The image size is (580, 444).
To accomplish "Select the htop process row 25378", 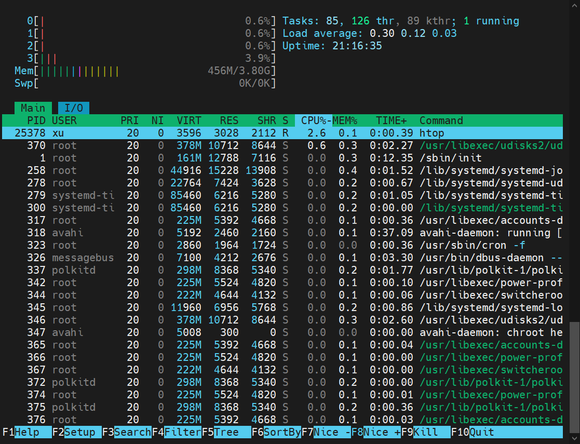I will tap(282, 133).
